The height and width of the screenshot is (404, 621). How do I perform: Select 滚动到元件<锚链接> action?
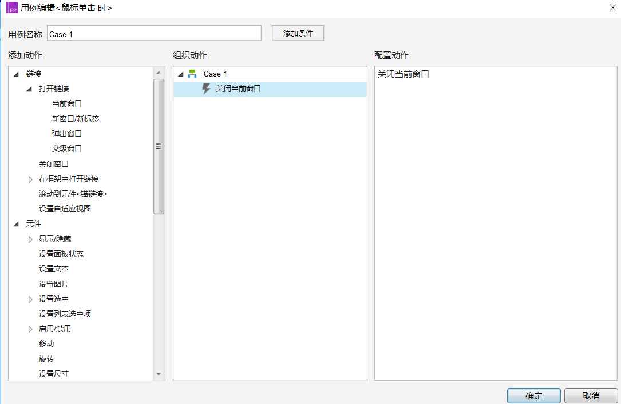73,194
